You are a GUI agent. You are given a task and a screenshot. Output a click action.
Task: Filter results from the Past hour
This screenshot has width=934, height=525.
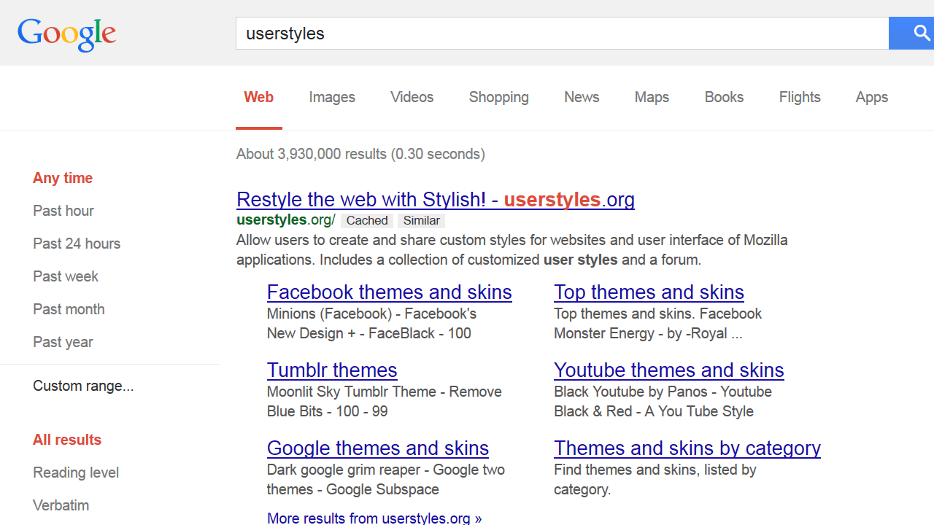tap(63, 211)
